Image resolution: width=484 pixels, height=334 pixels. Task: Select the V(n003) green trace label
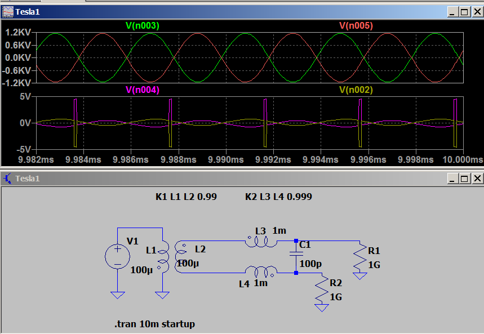tap(143, 26)
